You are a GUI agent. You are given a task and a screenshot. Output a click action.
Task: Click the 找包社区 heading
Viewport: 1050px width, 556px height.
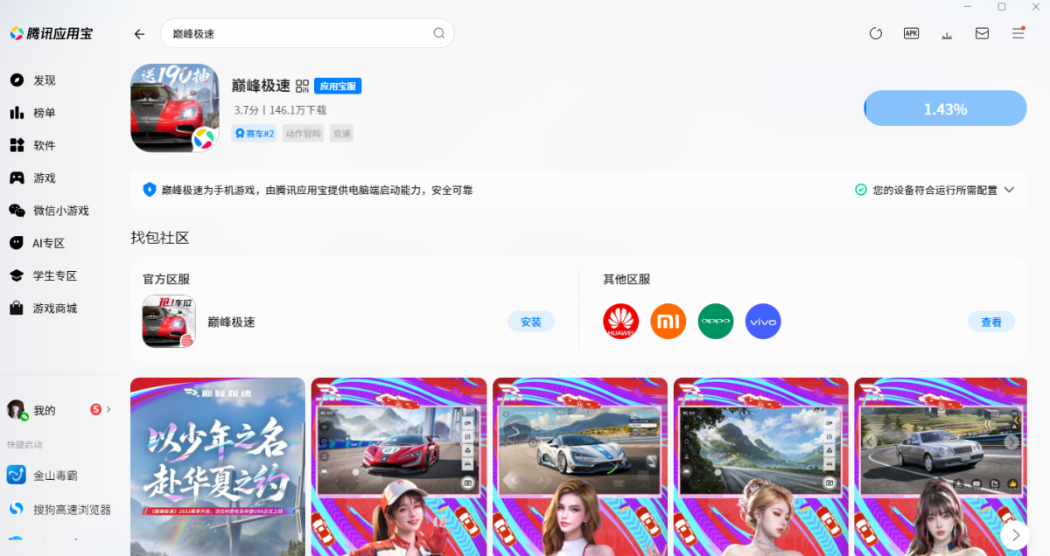pyautogui.click(x=160, y=238)
